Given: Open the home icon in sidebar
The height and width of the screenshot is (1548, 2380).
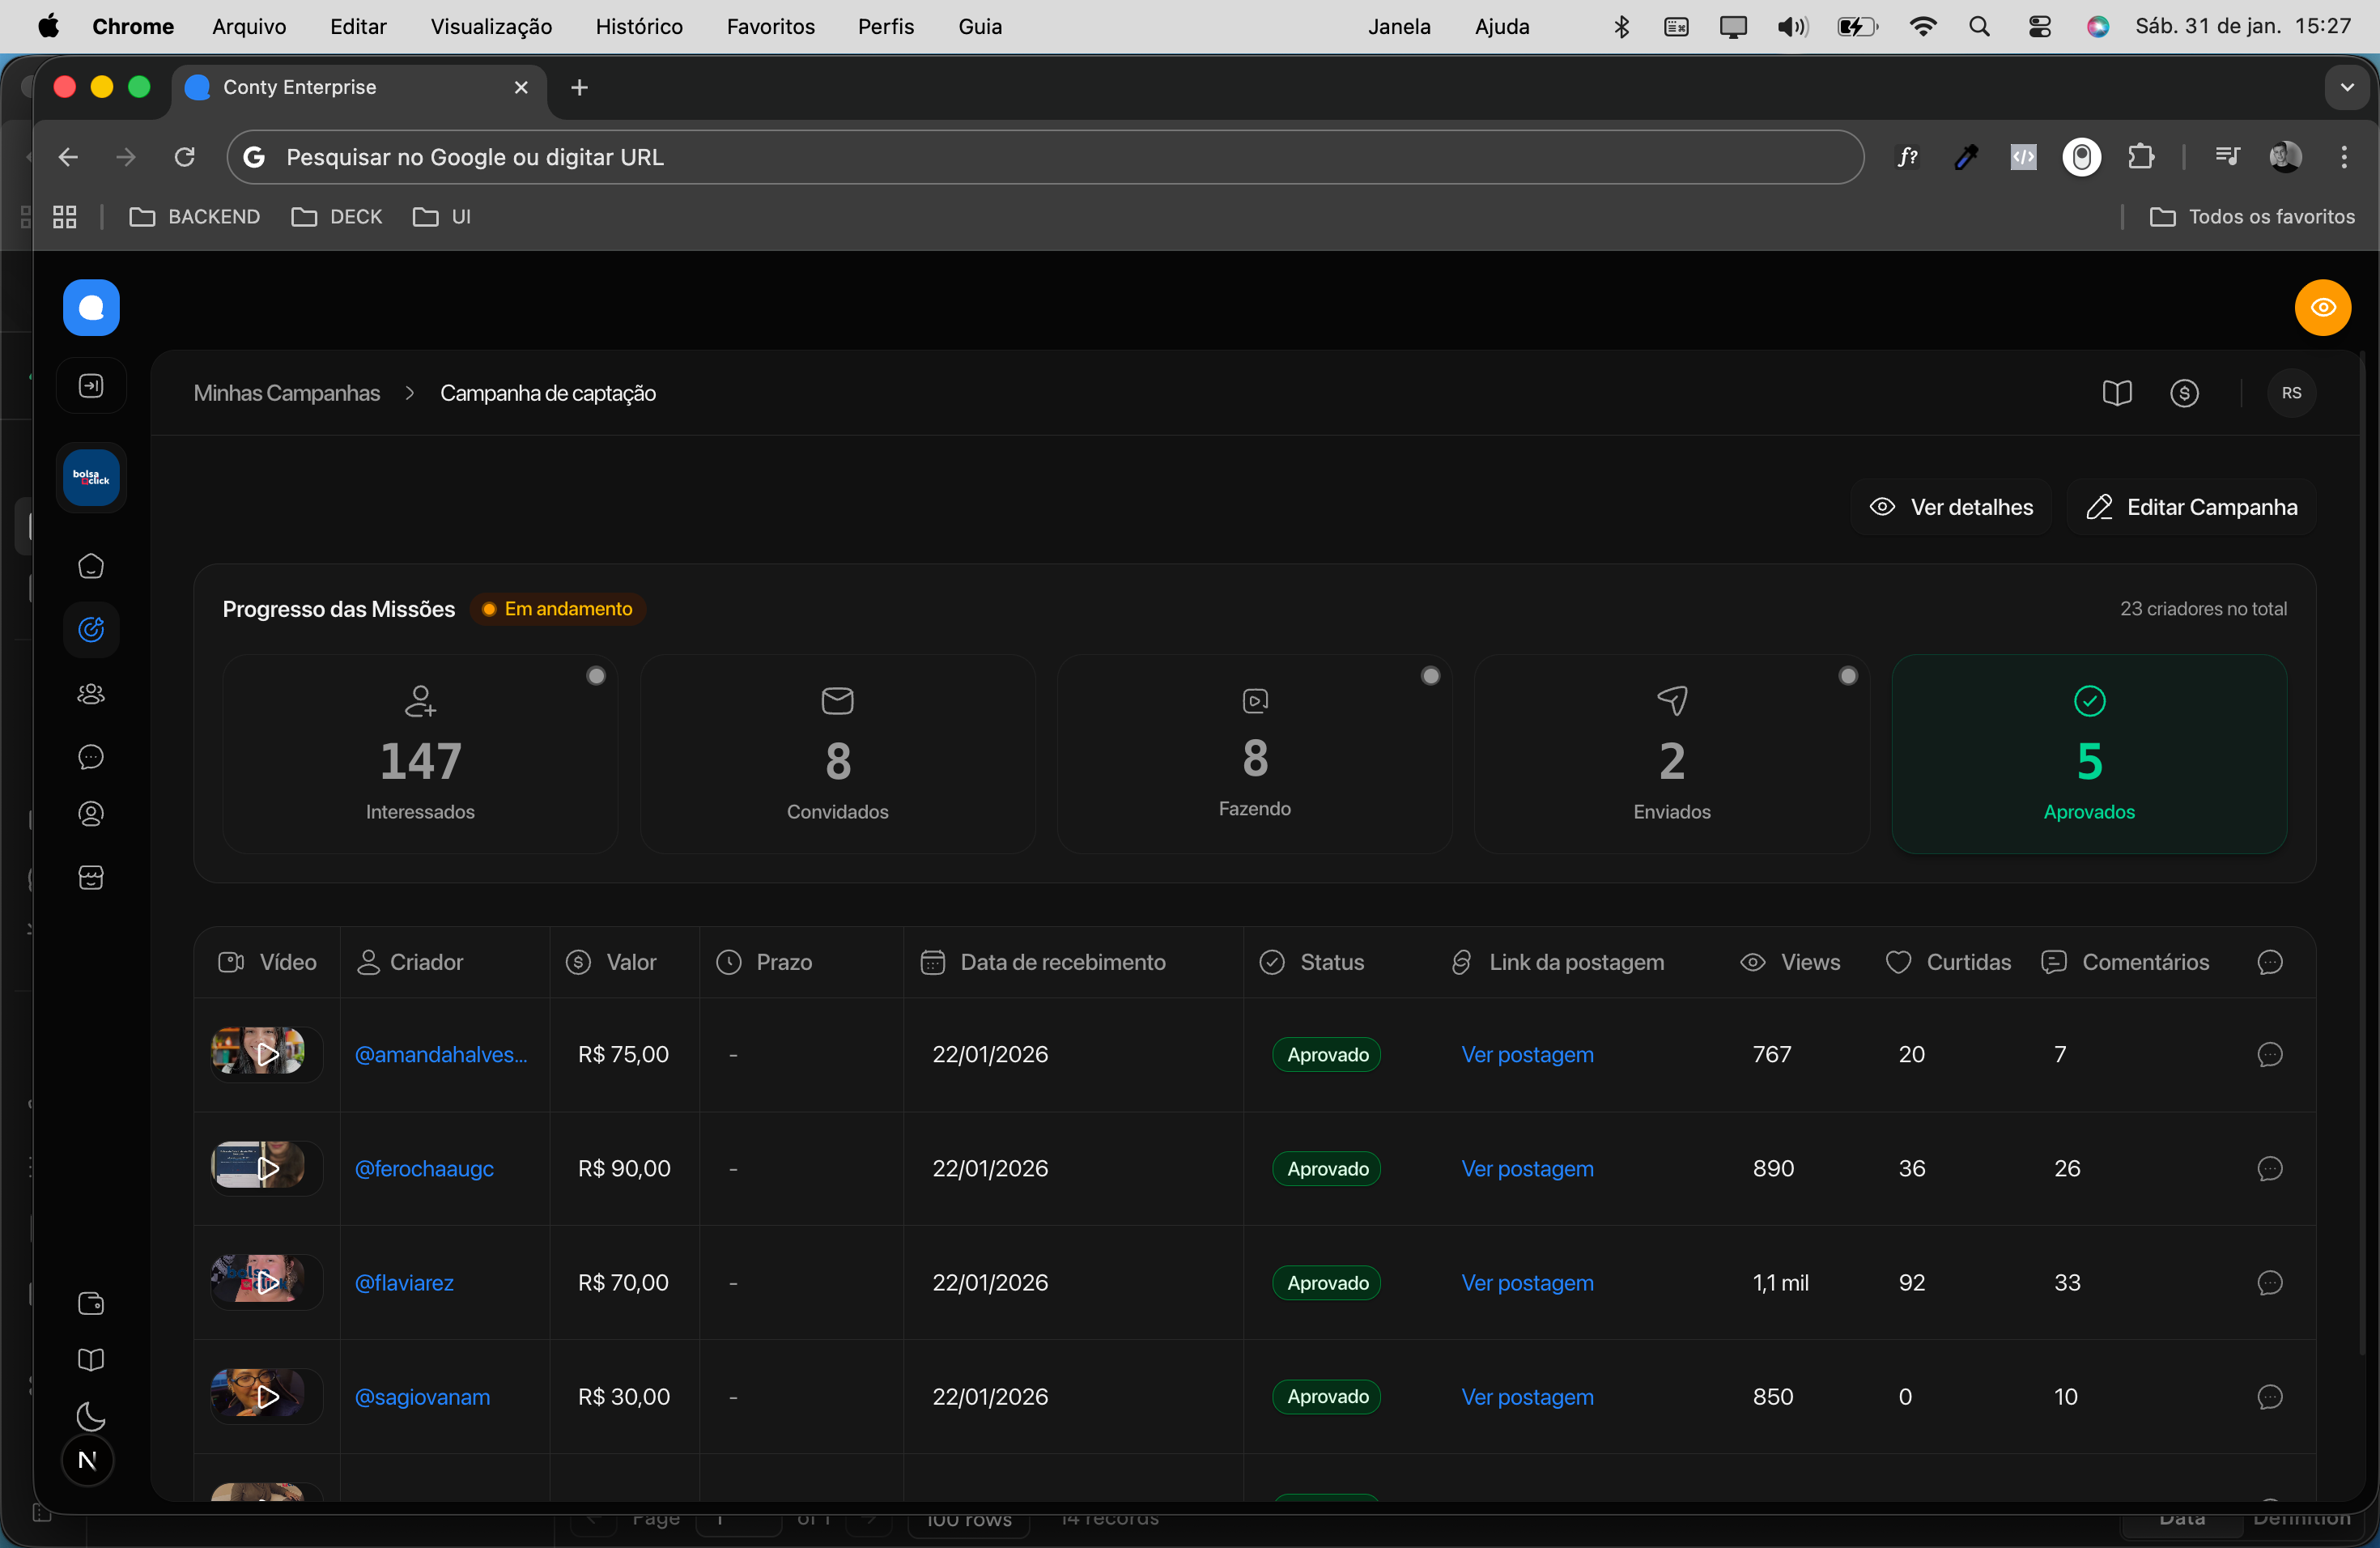Looking at the screenshot, I should [91, 566].
